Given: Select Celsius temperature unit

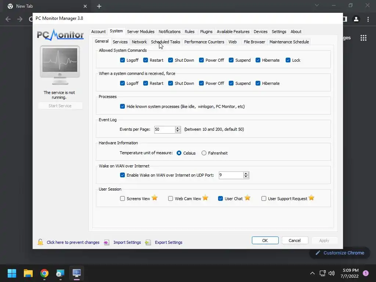Looking at the screenshot, I should point(179,153).
